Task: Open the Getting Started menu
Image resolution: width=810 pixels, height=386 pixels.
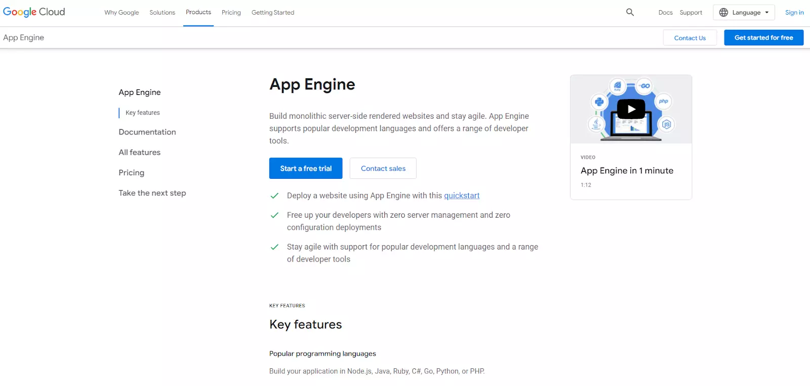Action: coord(273,12)
